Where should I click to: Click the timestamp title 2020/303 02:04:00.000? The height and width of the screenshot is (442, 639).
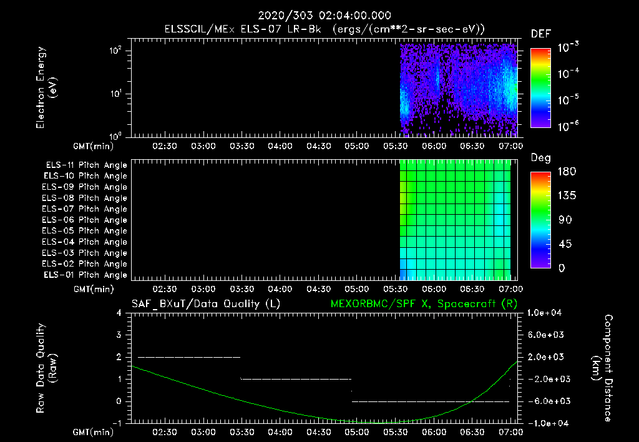pyautogui.click(x=324, y=16)
